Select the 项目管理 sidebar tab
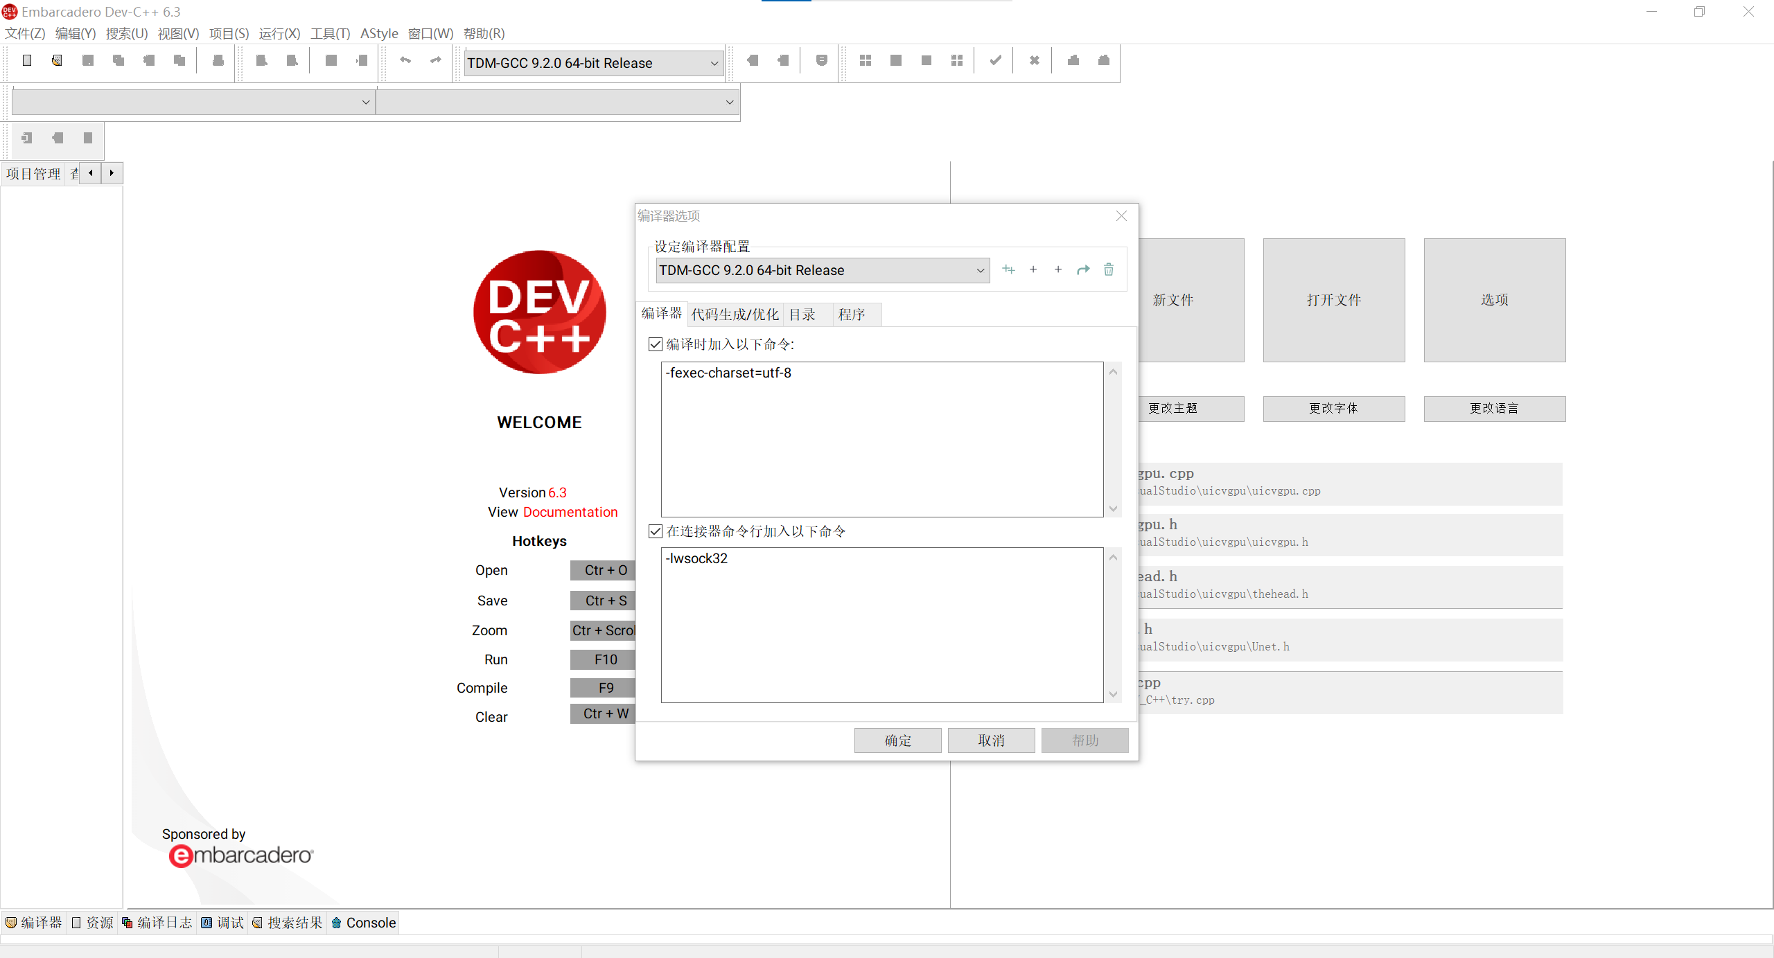1774x958 pixels. pos(33,174)
